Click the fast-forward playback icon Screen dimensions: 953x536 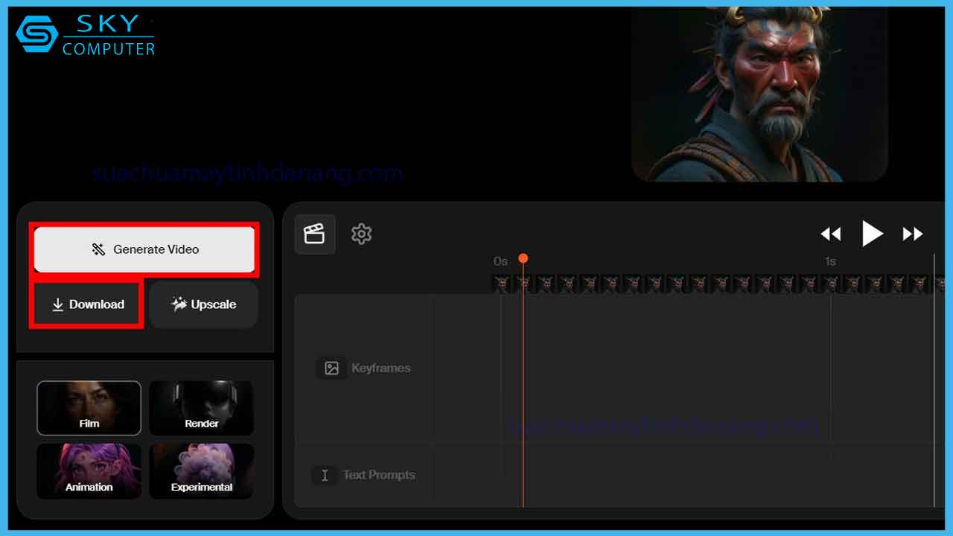click(913, 234)
